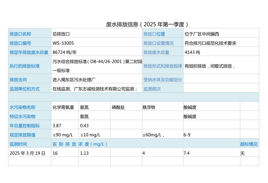Click the 化学需氧量 column header
Viewport: 268px width, 183px height.
point(63,107)
